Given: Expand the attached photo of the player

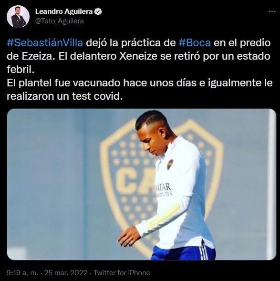Looking at the screenshot, I should click(x=142, y=184).
